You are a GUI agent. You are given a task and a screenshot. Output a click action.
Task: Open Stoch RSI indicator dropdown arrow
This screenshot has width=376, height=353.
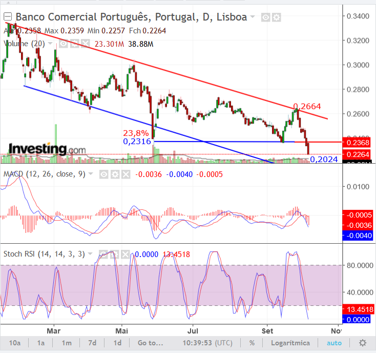pos(90,254)
